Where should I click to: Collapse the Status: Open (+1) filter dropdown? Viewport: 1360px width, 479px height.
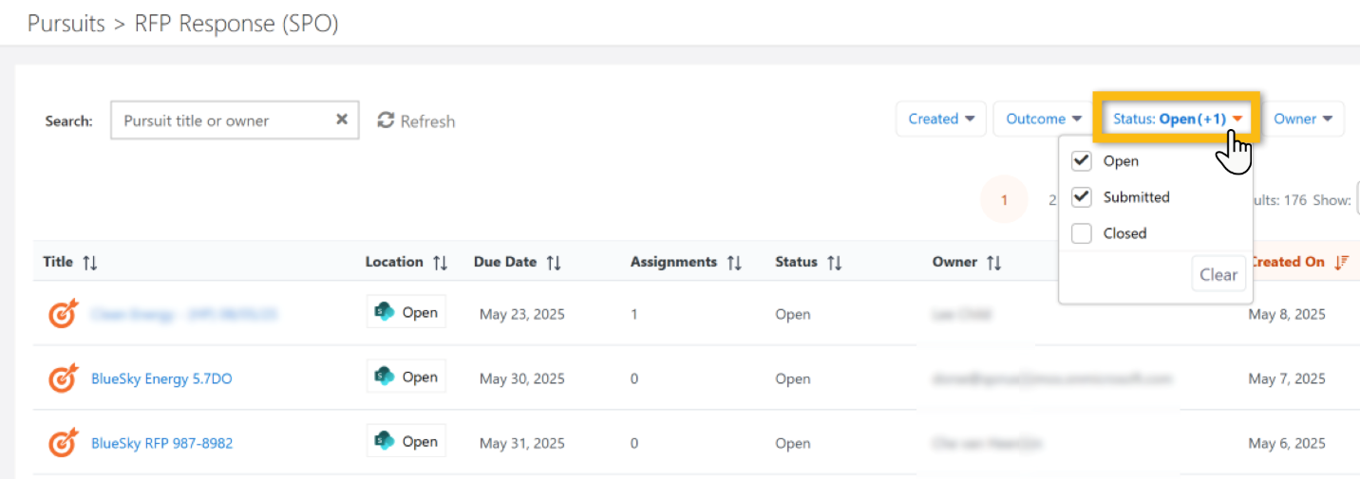point(1177,119)
